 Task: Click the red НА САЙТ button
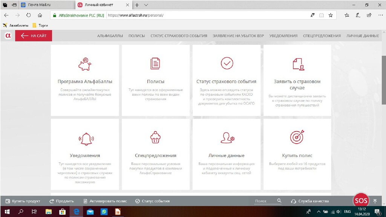(34, 36)
